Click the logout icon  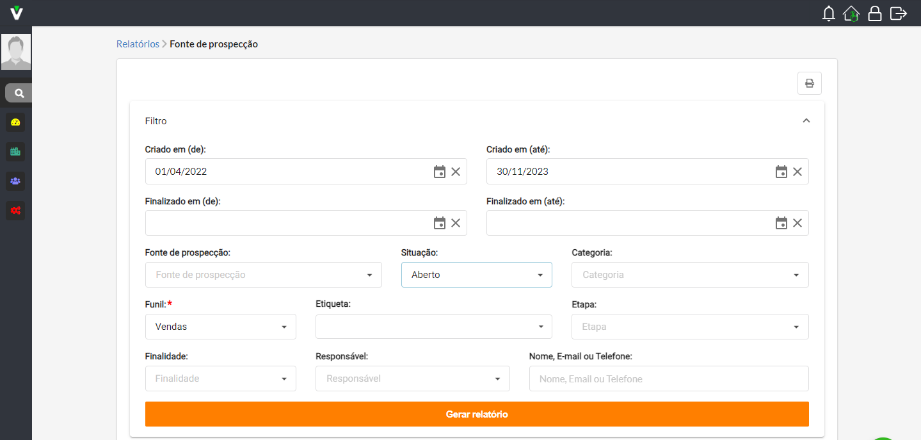899,13
